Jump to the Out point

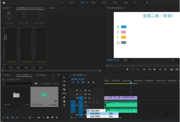[165, 69]
